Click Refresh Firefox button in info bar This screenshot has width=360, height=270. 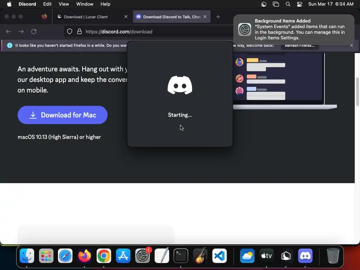300,45
